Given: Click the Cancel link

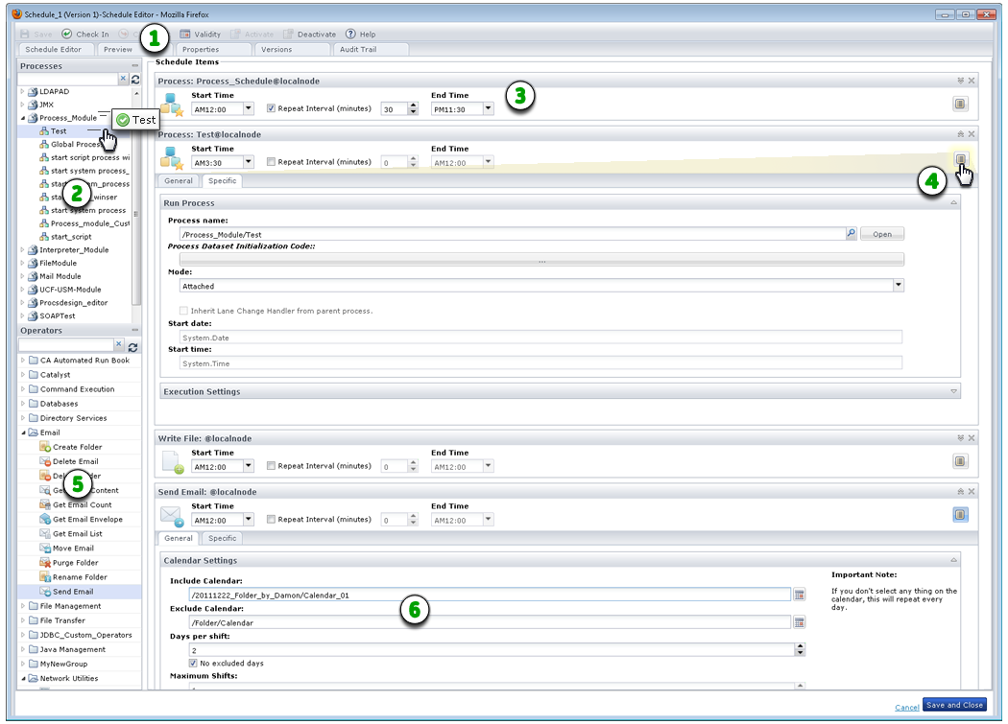Looking at the screenshot, I should click(906, 706).
